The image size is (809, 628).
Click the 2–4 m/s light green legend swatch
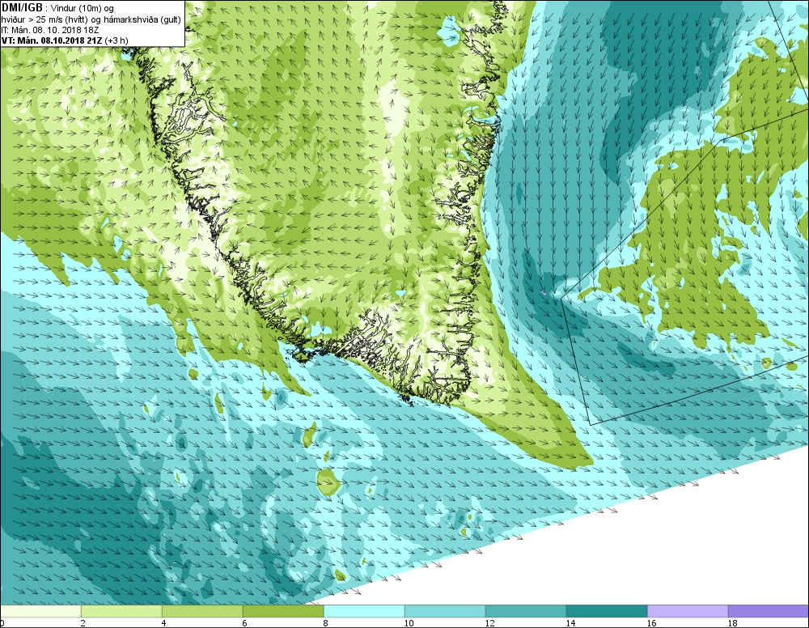pos(122,612)
